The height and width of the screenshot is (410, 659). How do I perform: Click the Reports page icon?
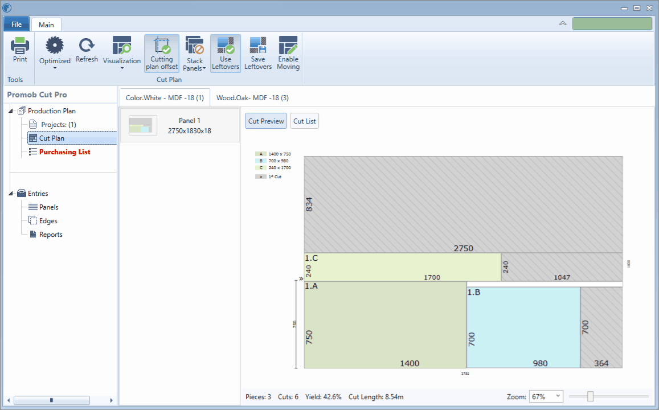(x=33, y=234)
